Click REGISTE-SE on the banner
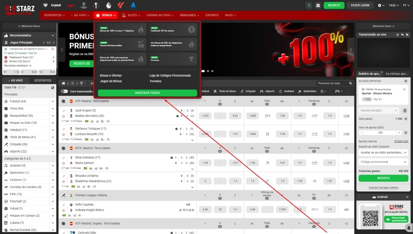 (x=81, y=63)
